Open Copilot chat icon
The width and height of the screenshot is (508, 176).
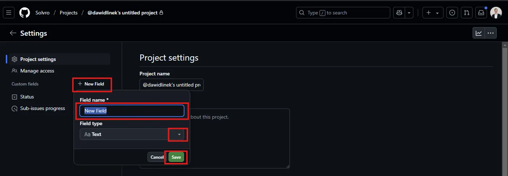click(399, 13)
